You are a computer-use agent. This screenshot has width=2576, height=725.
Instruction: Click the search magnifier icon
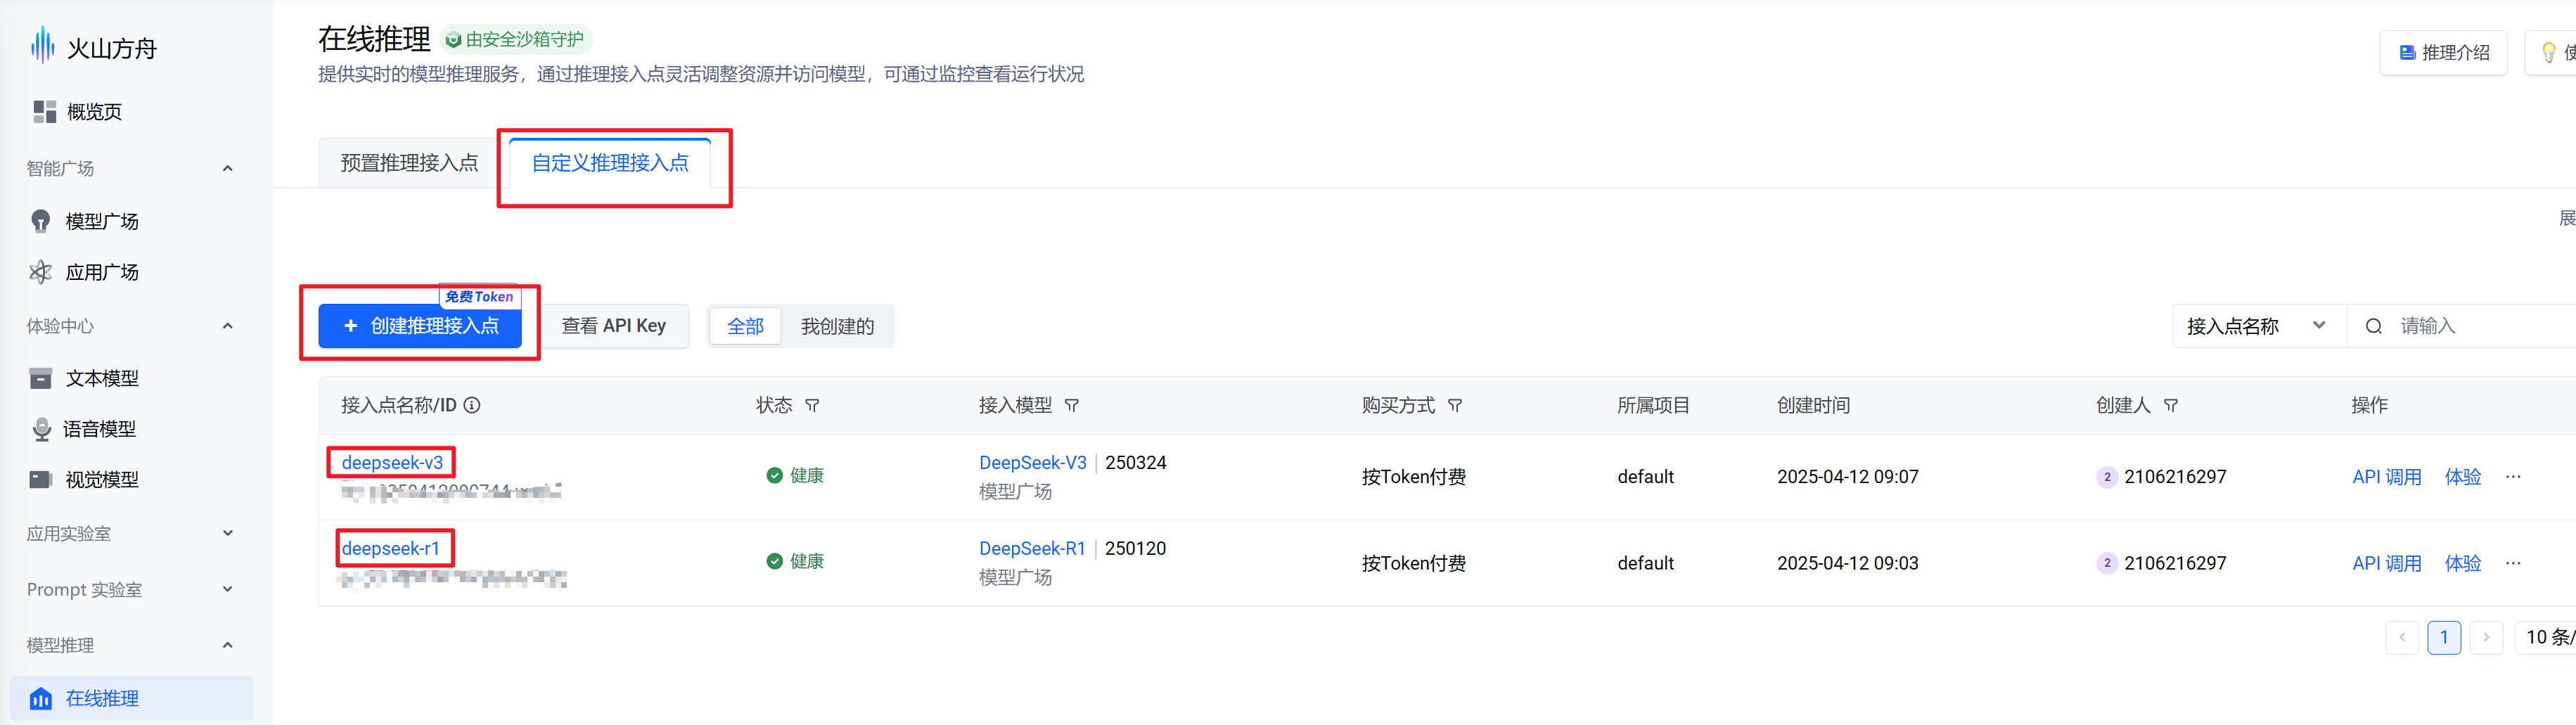(2373, 326)
